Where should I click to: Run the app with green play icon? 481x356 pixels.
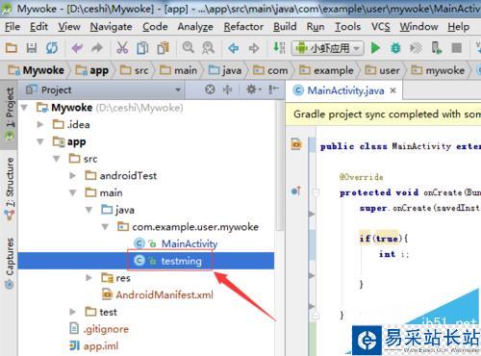(375, 48)
